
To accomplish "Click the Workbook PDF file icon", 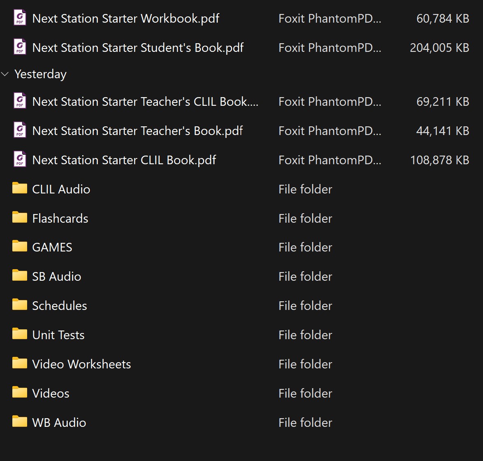I will pos(20,19).
